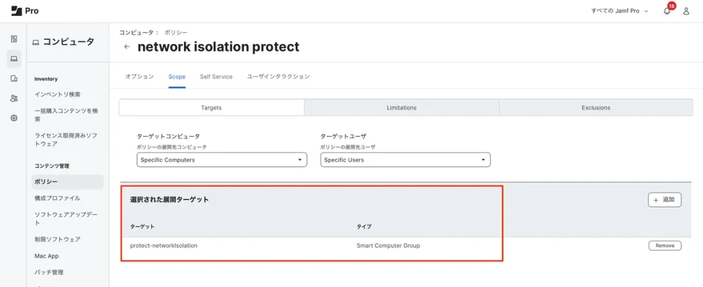This screenshot has width=703, height=287.
Task: Open Settings gear icon in left rail
Action: [x=14, y=118]
